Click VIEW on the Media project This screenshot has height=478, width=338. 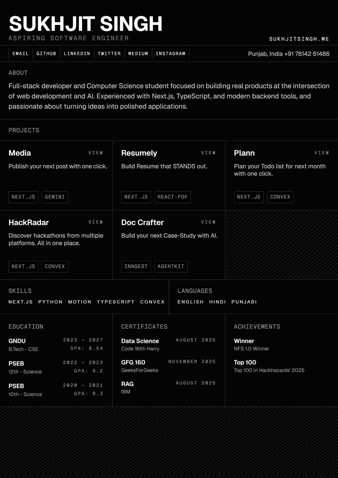coord(96,153)
